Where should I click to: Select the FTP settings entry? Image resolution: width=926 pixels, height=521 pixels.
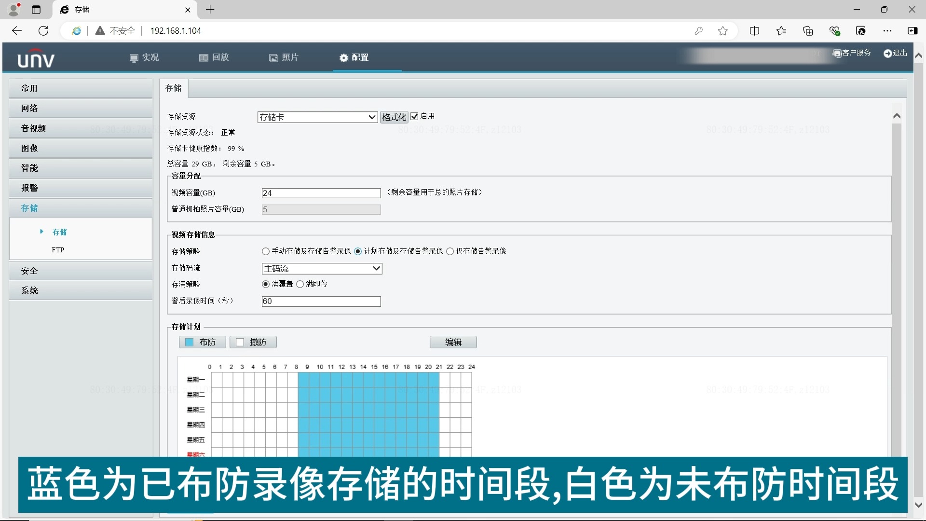[x=58, y=250]
